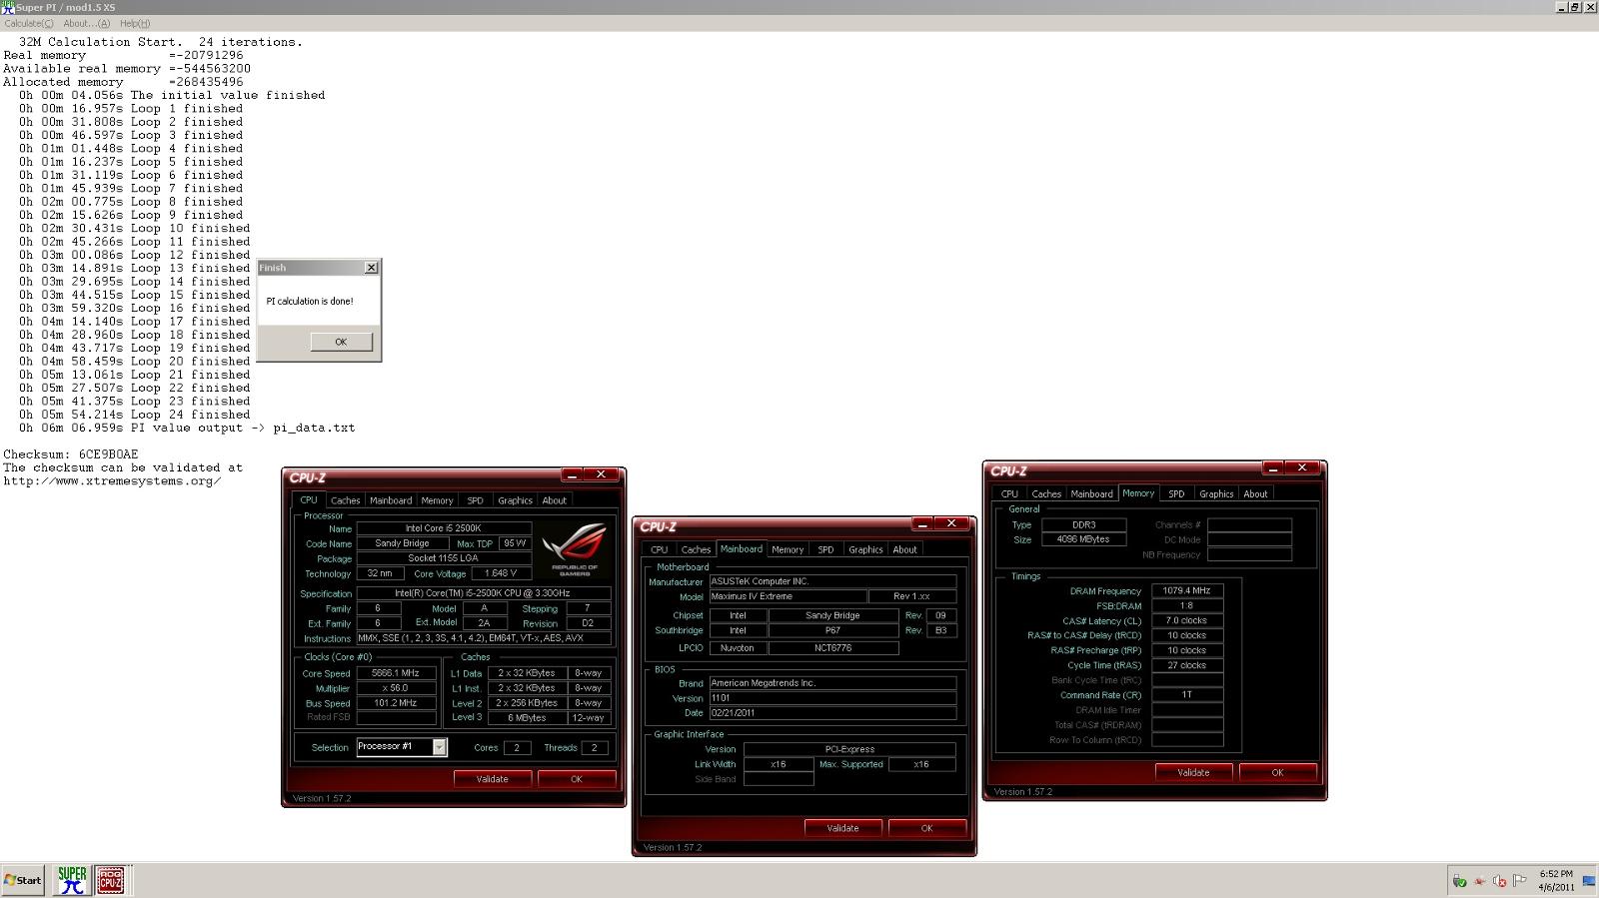This screenshot has width=1599, height=898.
Task: Click the Core Speed value 5666.1 MHz
Action: point(396,673)
